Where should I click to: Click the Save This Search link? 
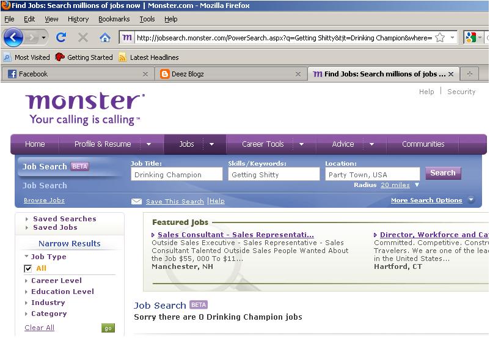click(175, 201)
